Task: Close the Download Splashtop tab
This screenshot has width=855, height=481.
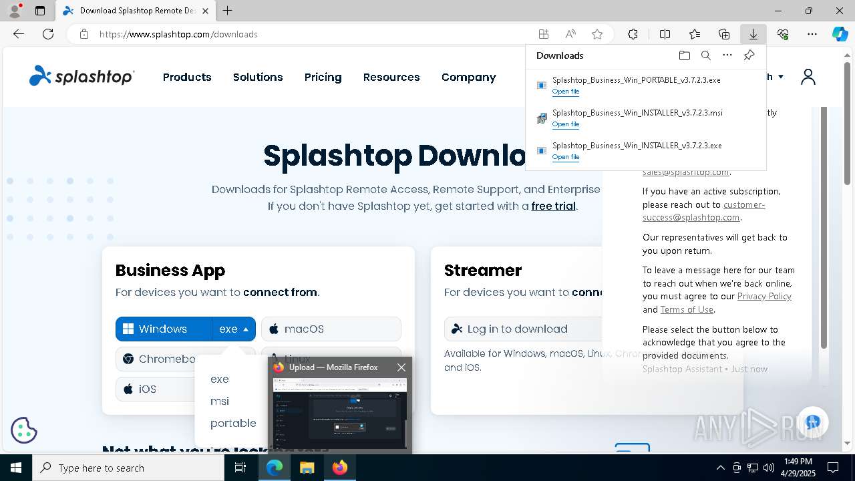Action: click(x=206, y=11)
